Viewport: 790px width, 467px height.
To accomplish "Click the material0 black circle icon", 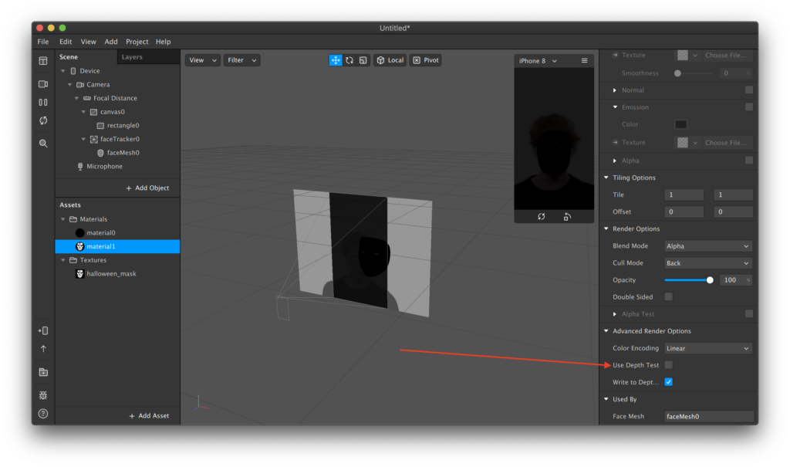I will (79, 233).
